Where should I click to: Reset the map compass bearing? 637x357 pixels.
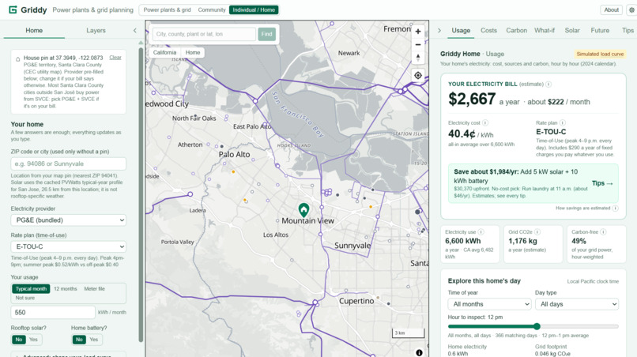pyautogui.click(x=417, y=58)
